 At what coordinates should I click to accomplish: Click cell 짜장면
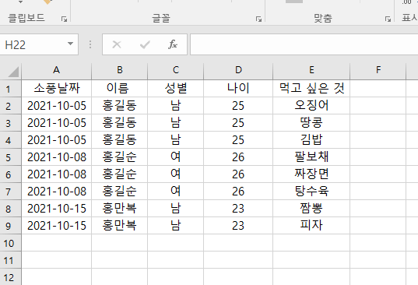(x=311, y=174)
